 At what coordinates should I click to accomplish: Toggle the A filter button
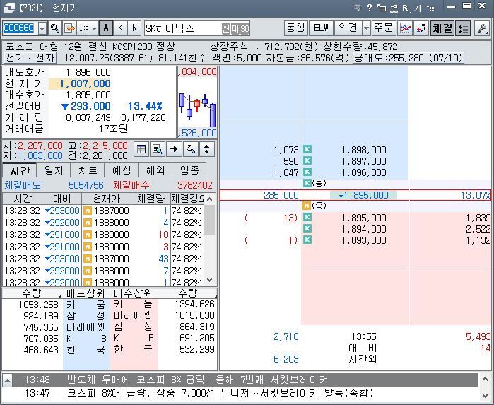click(x=106, y=28)
